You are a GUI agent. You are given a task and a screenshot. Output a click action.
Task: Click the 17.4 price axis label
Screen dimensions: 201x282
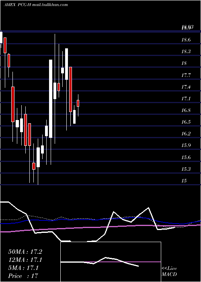(186, 87)
